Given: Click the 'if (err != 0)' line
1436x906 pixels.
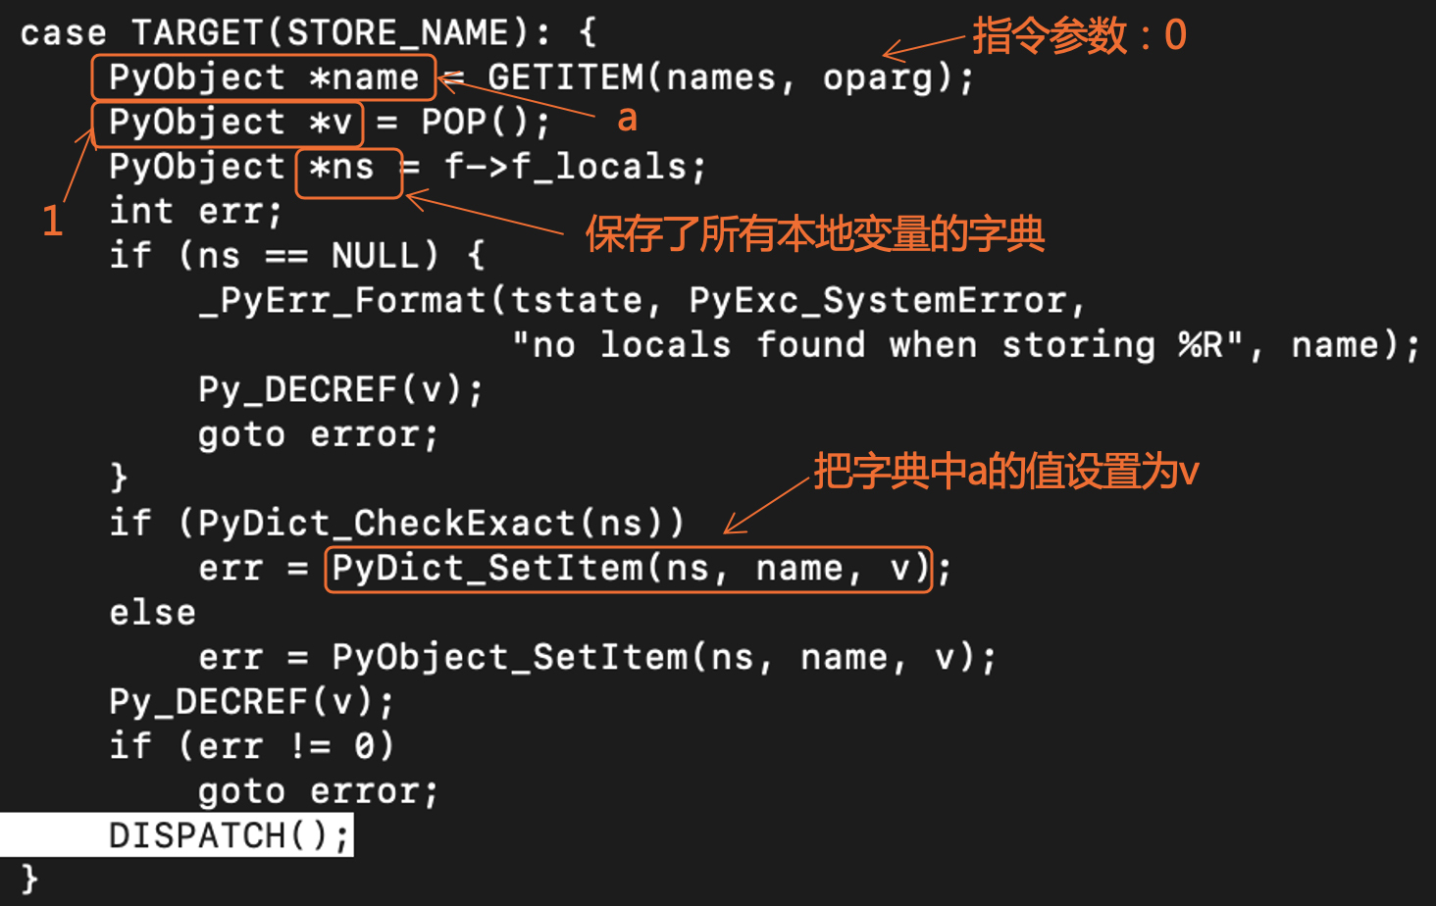Looking at the screenshot, I should tap(251, 746).
